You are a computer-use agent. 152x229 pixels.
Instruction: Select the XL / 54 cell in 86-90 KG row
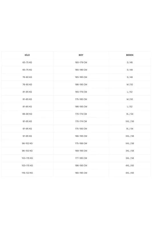pyautogui.click(x=129, y=114)
